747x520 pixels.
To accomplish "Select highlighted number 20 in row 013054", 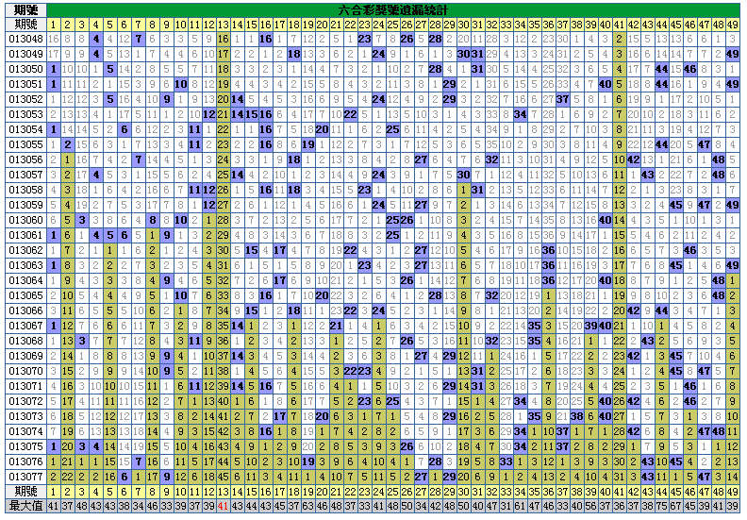I will click(x=322, y=129).
